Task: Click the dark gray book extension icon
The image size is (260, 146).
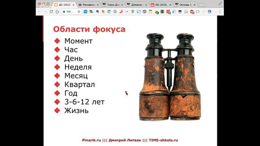Action: pos(162,12)
